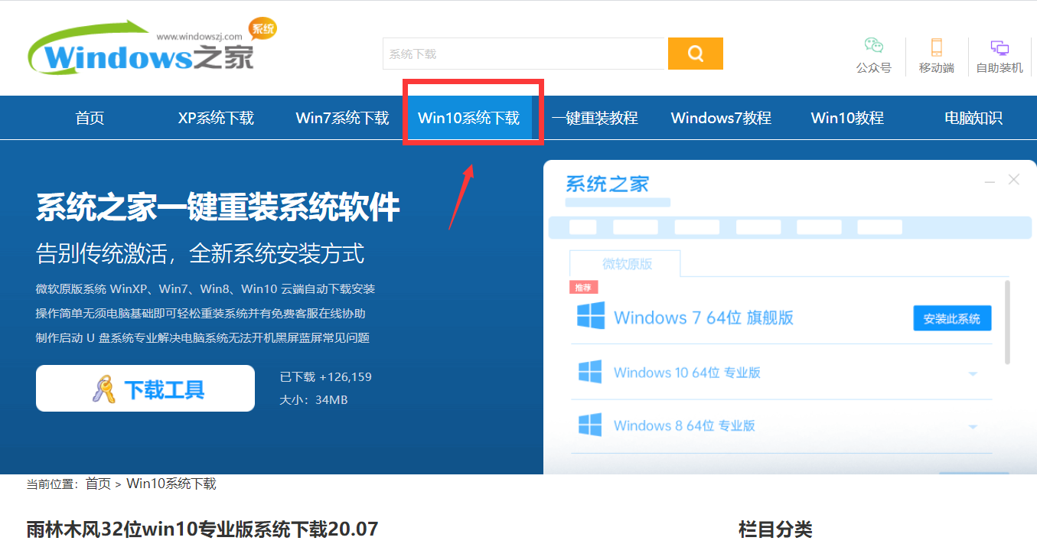Open the WeChat 公众号 icon
1037x544 pixels.
click(873, 47)
